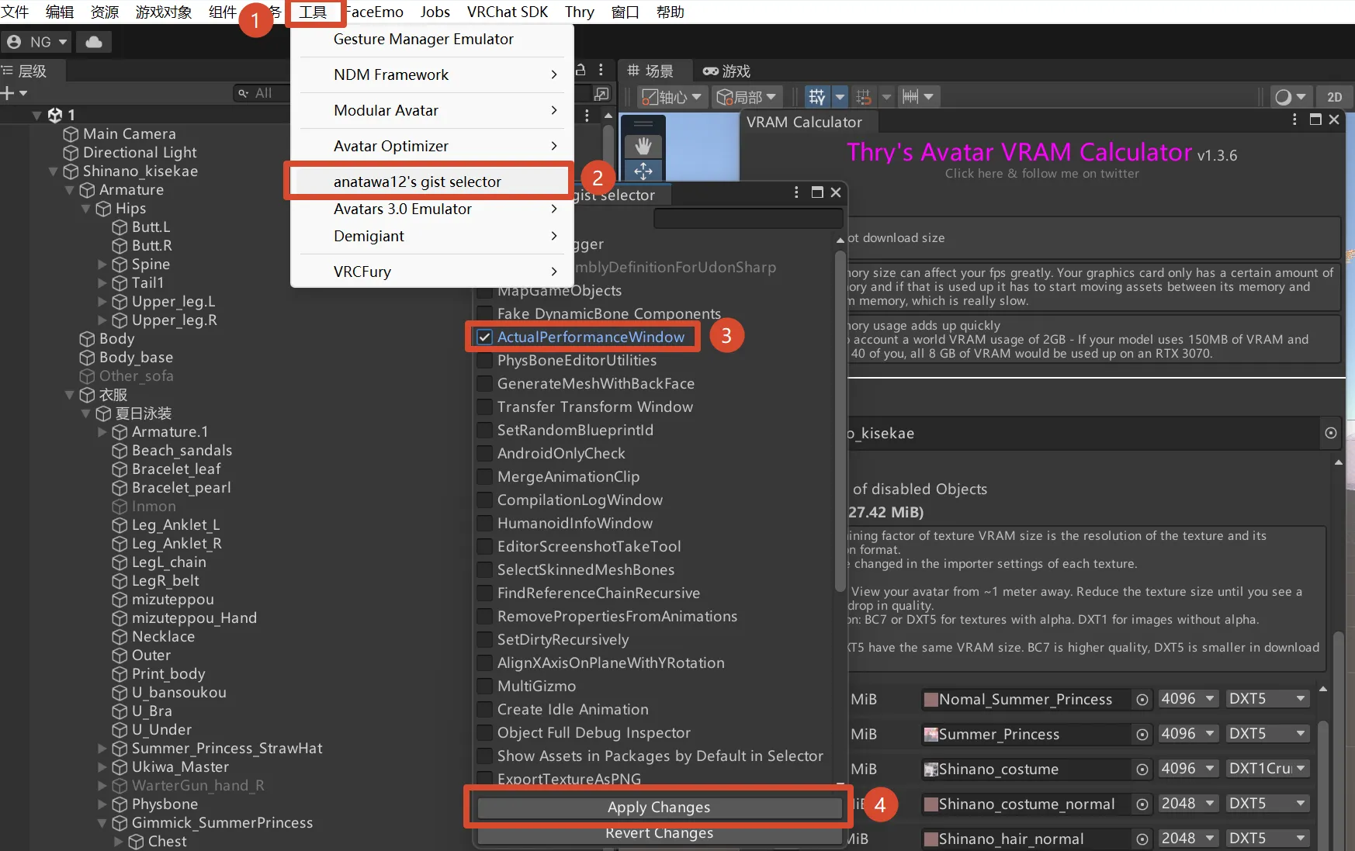Click the lock icon beside hierarchy panel
The image size is (1355, 851).
tap(580, 70)
